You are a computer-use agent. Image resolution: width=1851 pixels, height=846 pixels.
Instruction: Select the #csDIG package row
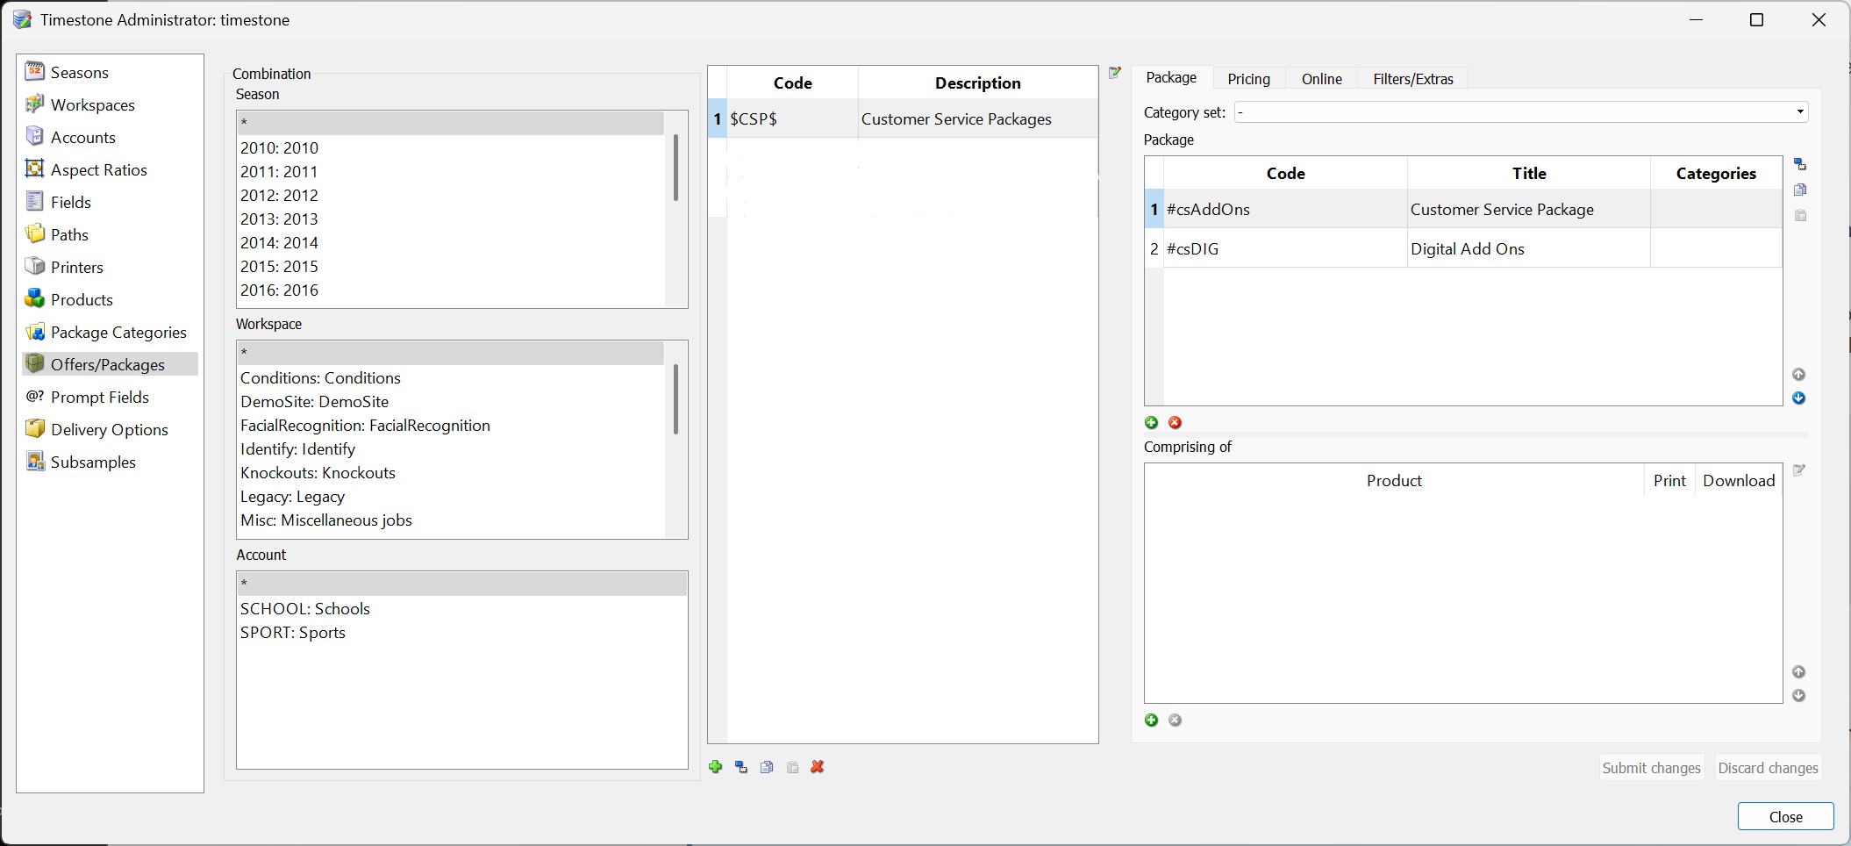pos(1285,249)
